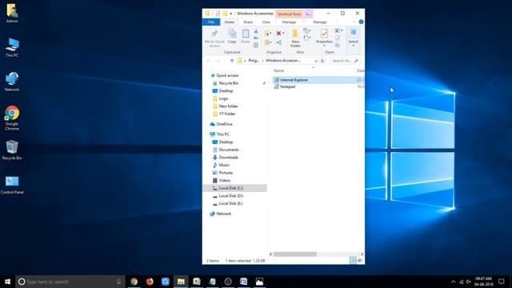Open the Move to dropdown
512x288 pixels.
[267, 34]
